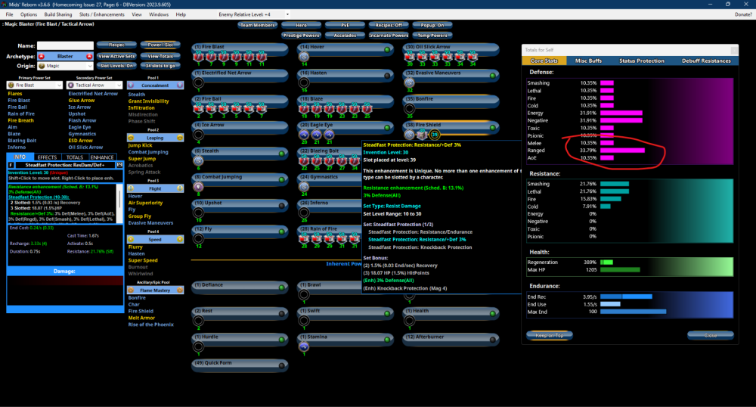Click the Stealth power's enhancement slot icon
This screenshot has width=756, height=407.
(x=198, y=160)
